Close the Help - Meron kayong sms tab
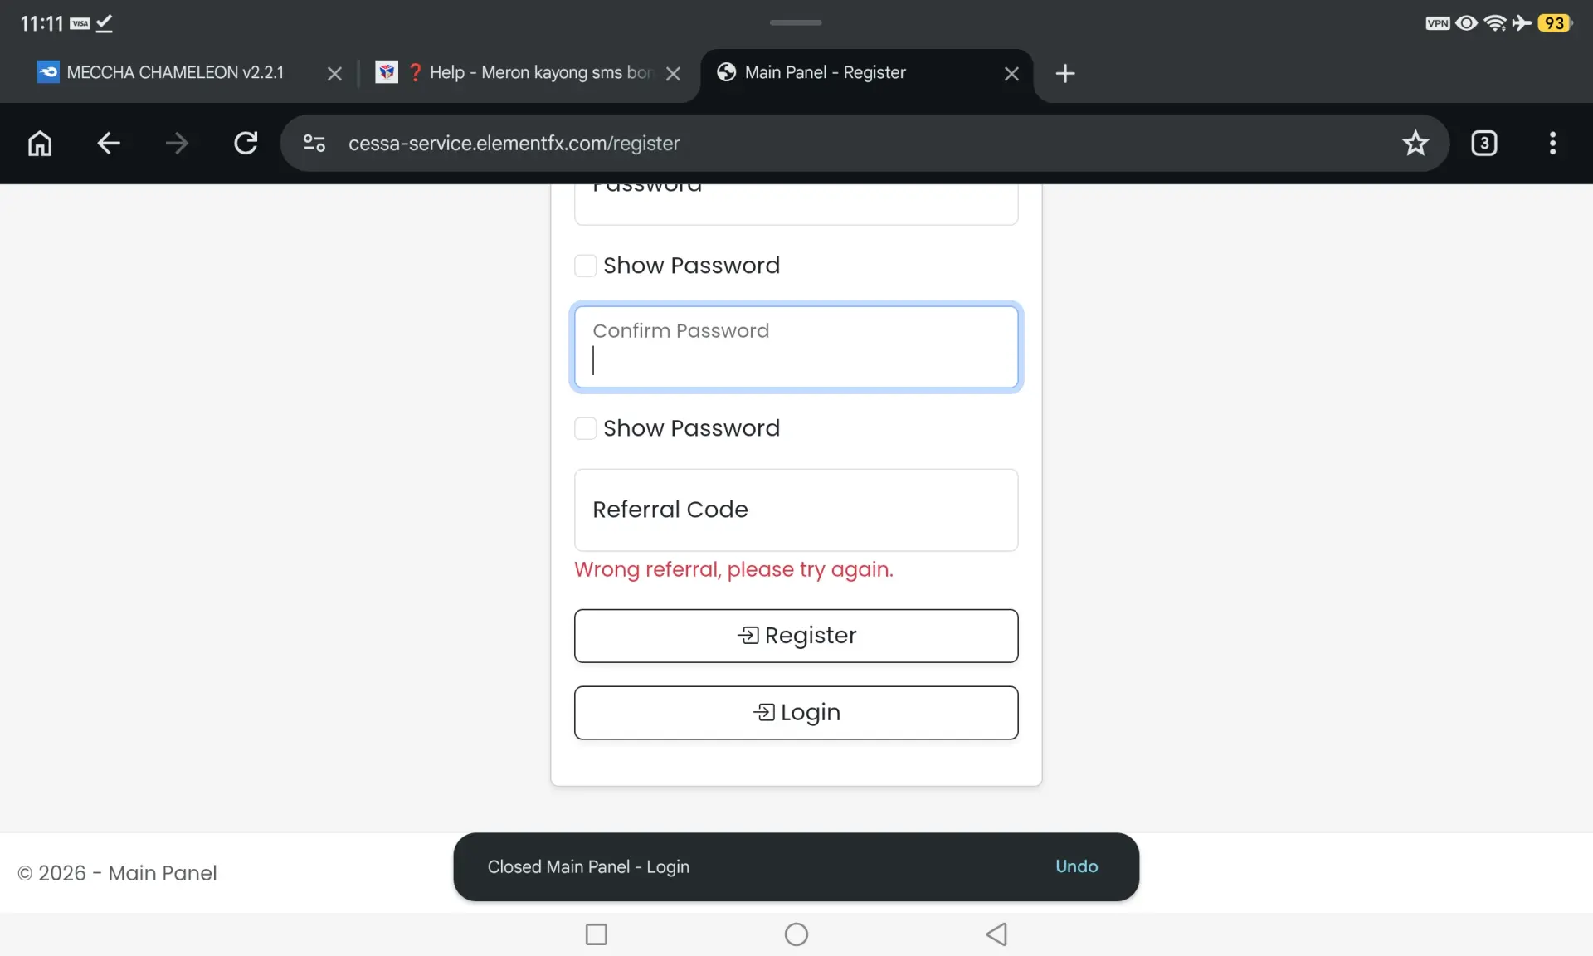Viewport: 1593px width, 956px height. click(674, 73)
